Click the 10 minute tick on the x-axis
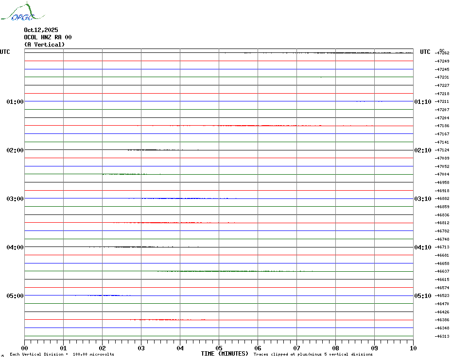This screenshot has width=452, height=361. tap(413, 348)
